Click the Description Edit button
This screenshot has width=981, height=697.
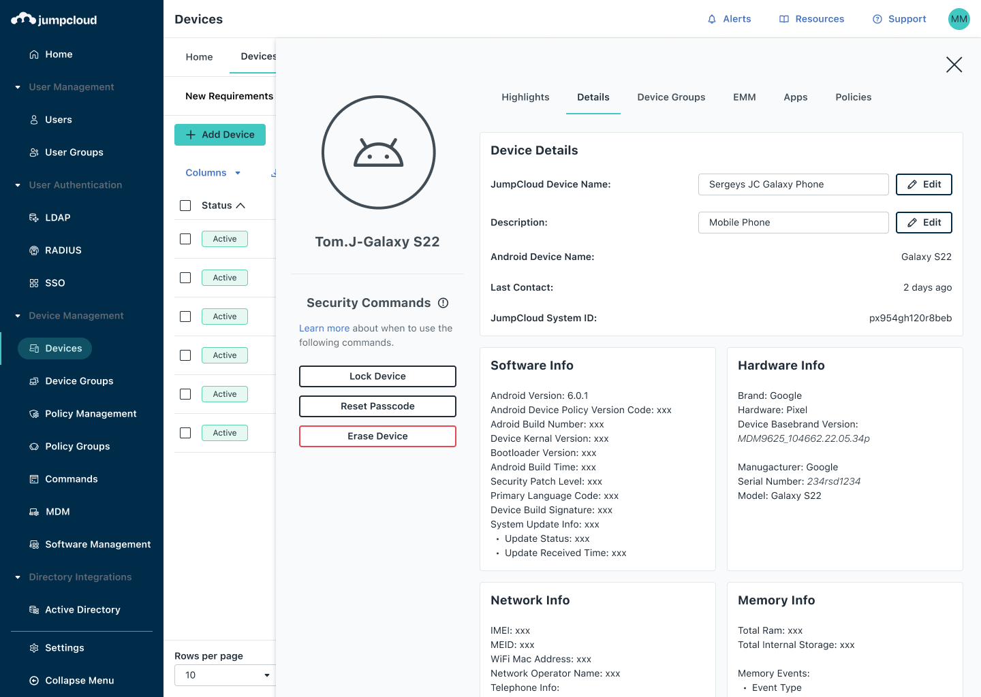pyautogui.click(x=924, y=223)
